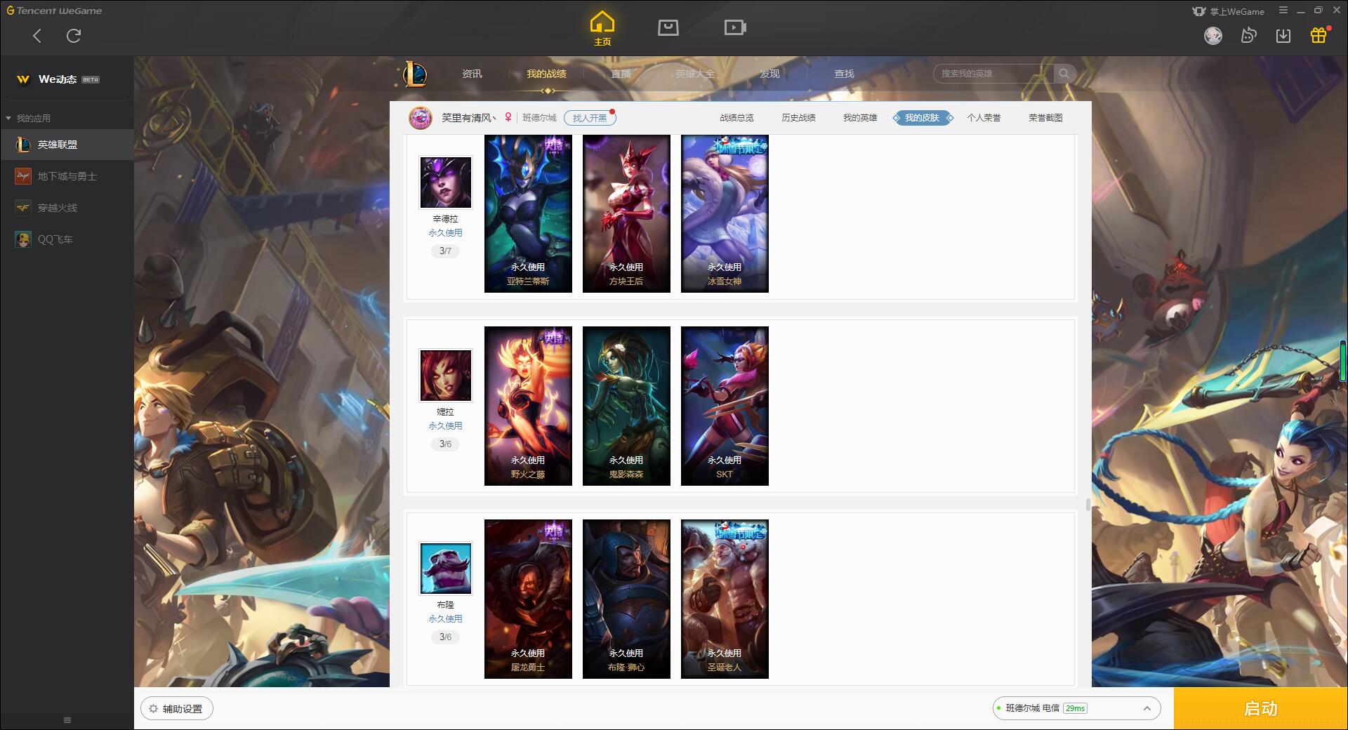Click the 3/6 count under 婕拉
1348x730 pixels.
pyautogui.click(x=445, y=444)
